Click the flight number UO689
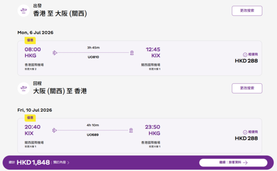 pos(93,135)
